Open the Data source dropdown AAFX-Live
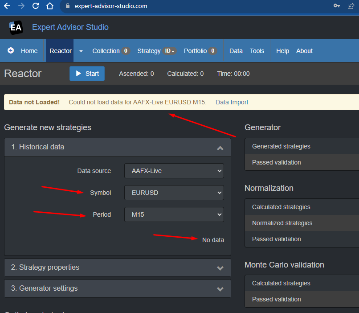 coord(174,171)
